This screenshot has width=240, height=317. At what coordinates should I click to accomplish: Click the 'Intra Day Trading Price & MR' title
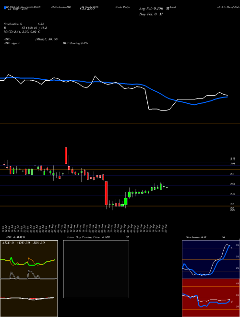[88, 237]
